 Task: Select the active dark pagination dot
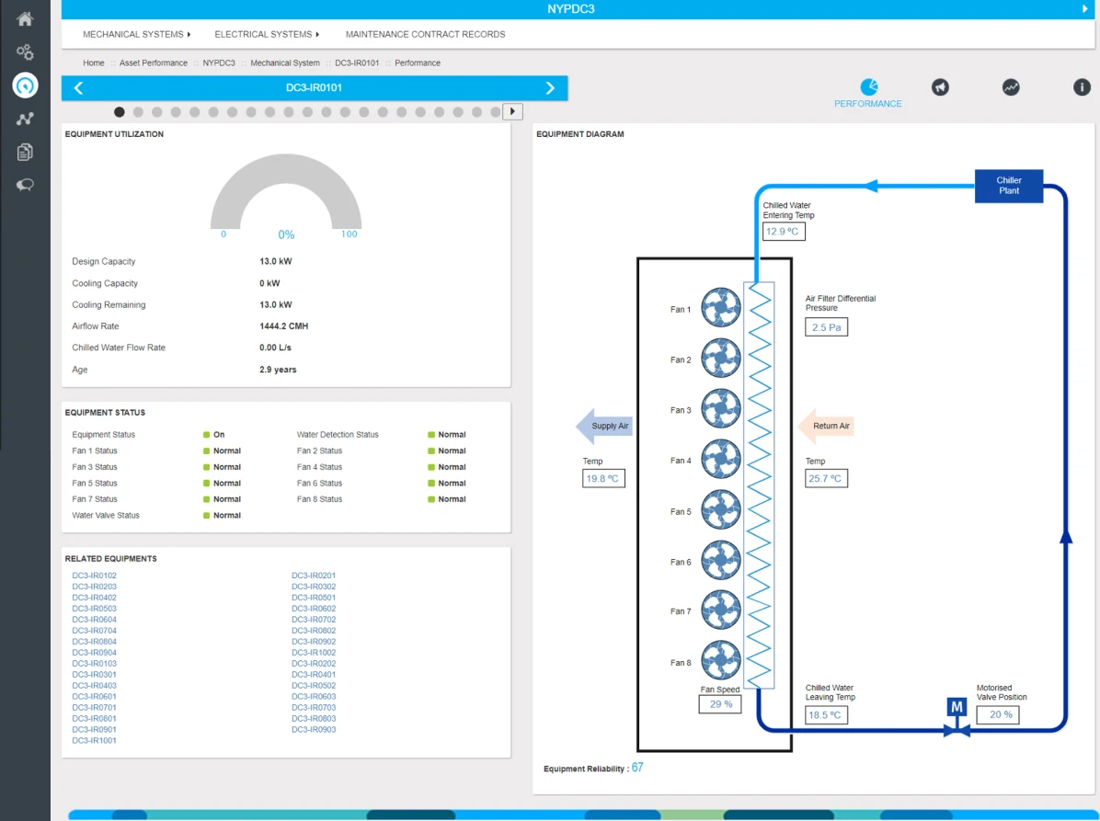(x=120, y=111)
